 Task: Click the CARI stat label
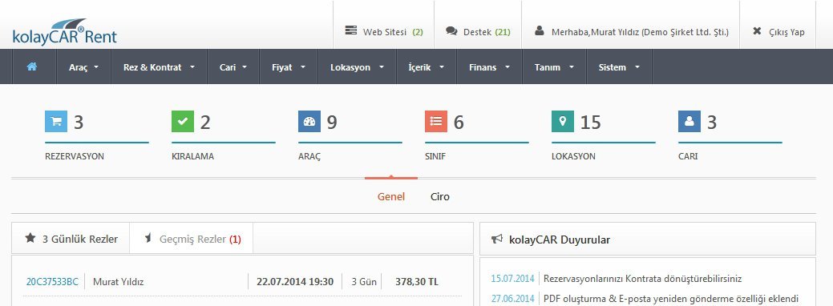point(688,157)
